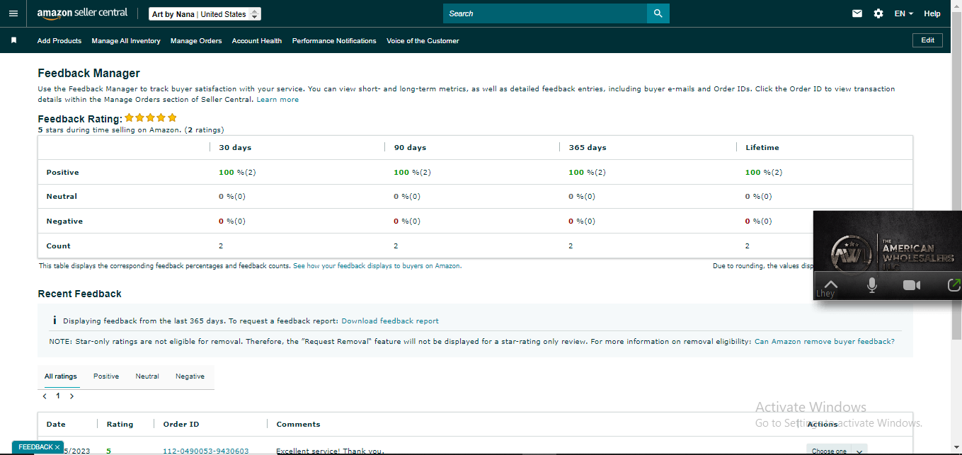Click the Feedback Rating stars

(151, 118)
